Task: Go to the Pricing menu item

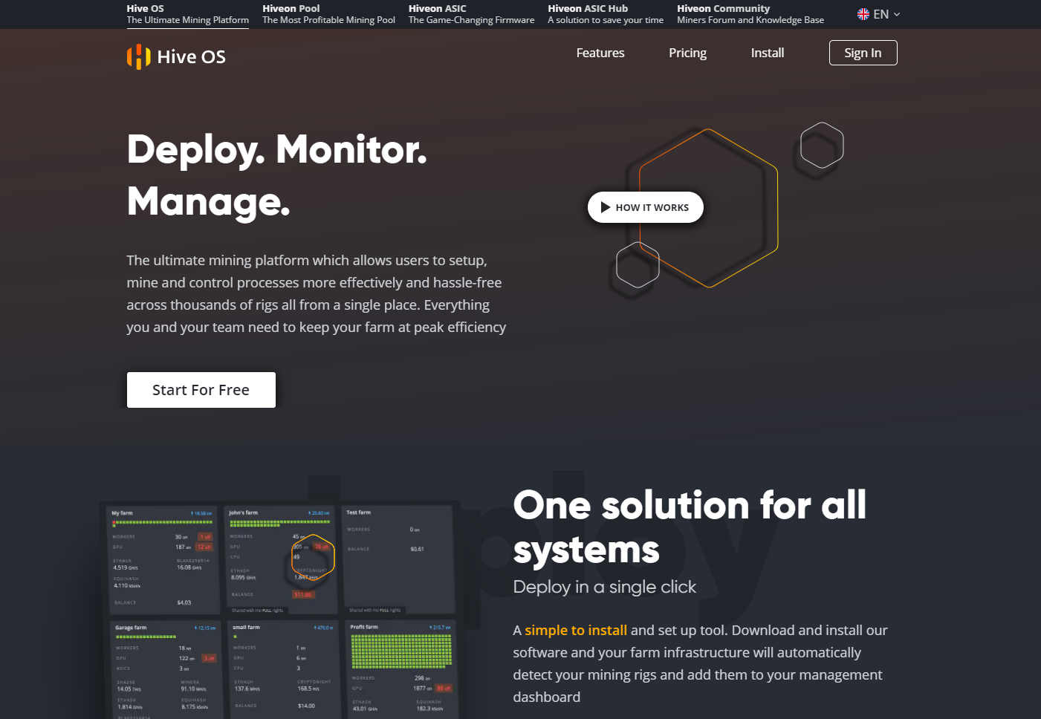Action: coord(687,53)
